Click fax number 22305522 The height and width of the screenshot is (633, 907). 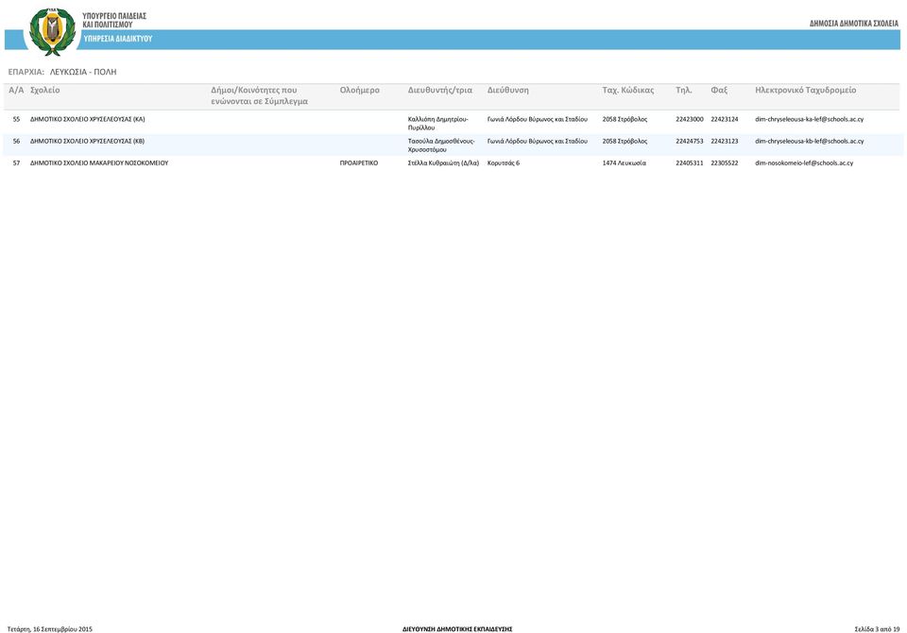pyautogui.click(x=725, y=163)
